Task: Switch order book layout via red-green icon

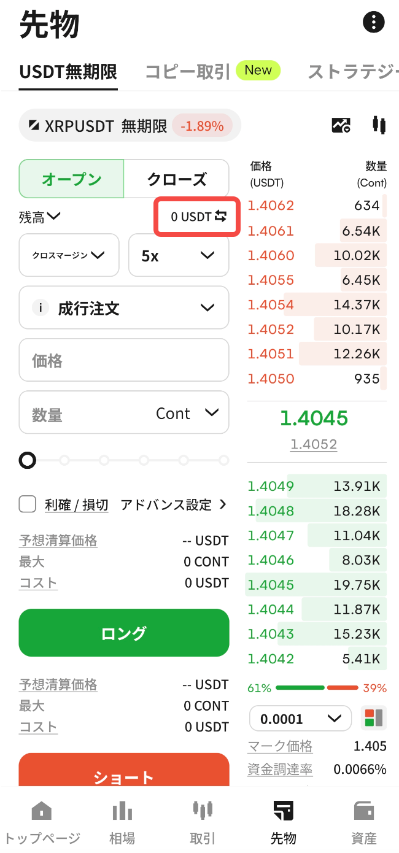Action: click(373, 718)
